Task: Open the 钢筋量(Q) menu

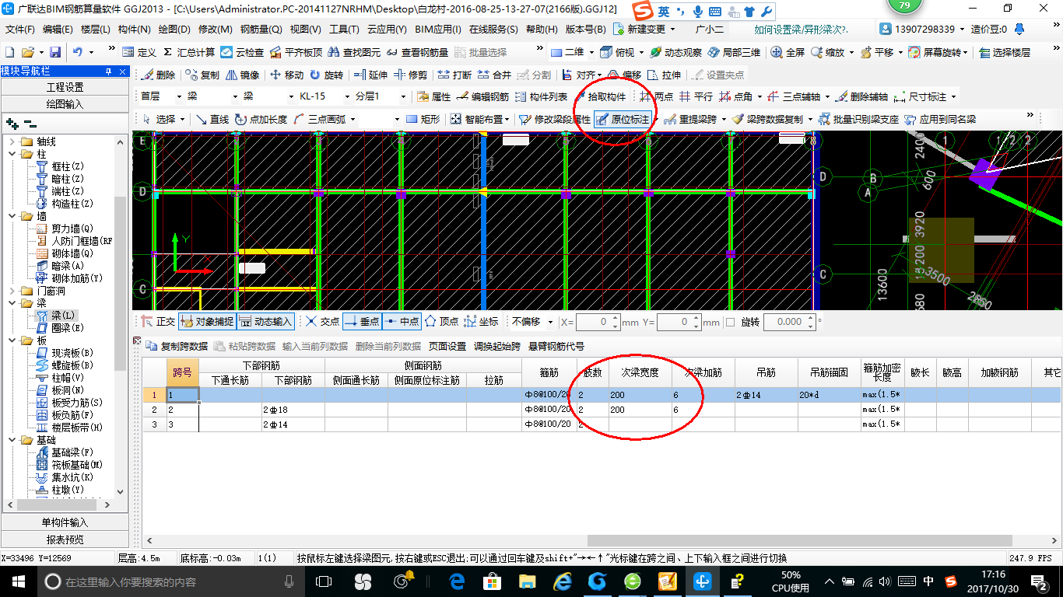Action: (261, 30)
